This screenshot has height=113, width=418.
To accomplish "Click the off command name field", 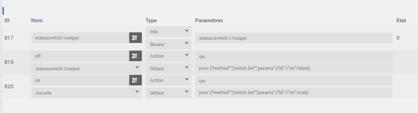I will coord(80,56).
